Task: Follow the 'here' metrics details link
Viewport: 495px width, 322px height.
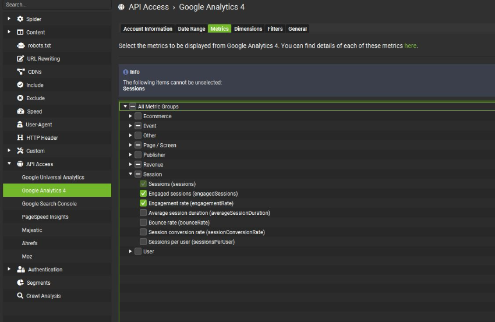Action: click(x=410, y=46)
